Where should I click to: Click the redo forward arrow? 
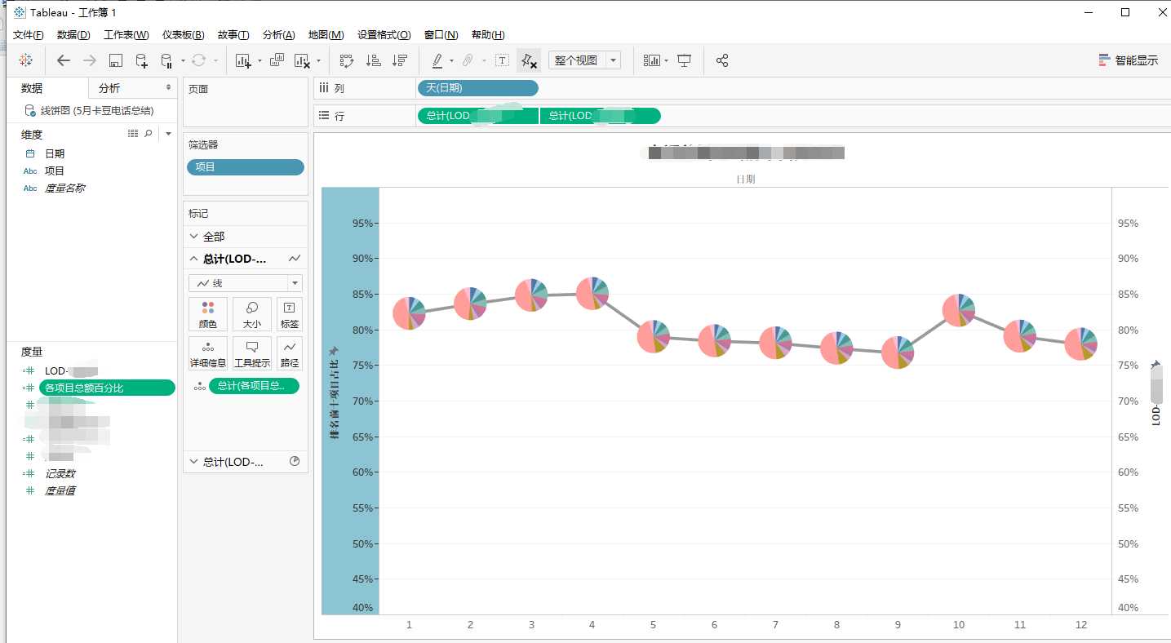pos(90,60)
